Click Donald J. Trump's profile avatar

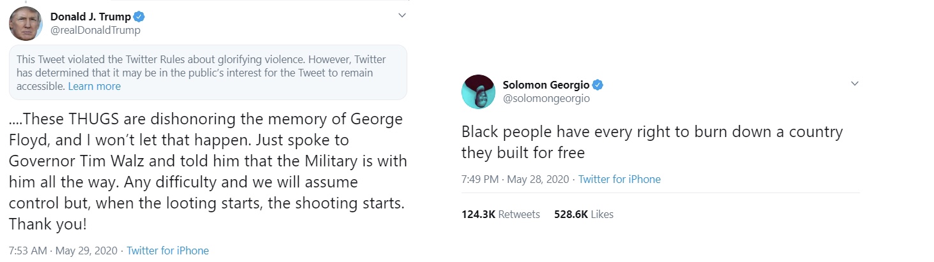tap(25, 24)
